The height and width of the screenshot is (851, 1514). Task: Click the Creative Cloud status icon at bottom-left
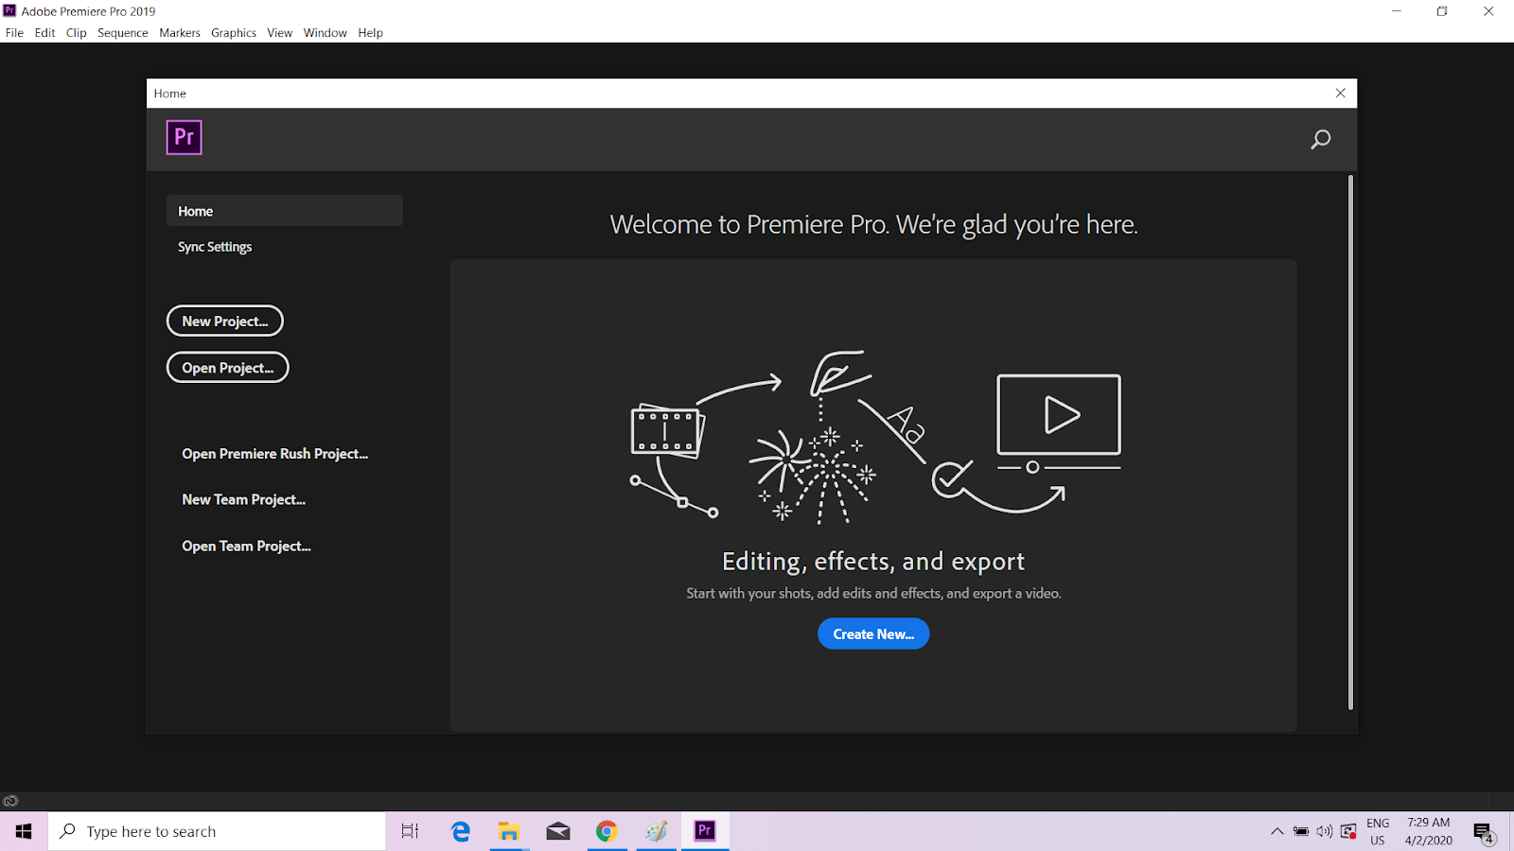10,801
